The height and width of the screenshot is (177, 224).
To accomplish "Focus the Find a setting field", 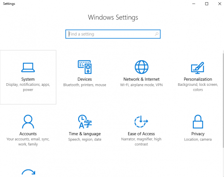I will coord(113,34).
